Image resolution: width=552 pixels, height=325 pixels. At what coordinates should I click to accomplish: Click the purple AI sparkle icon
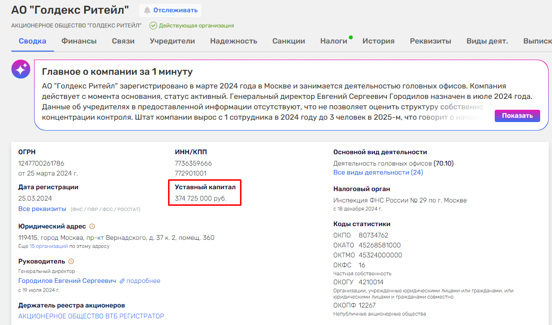coord(21,69)
